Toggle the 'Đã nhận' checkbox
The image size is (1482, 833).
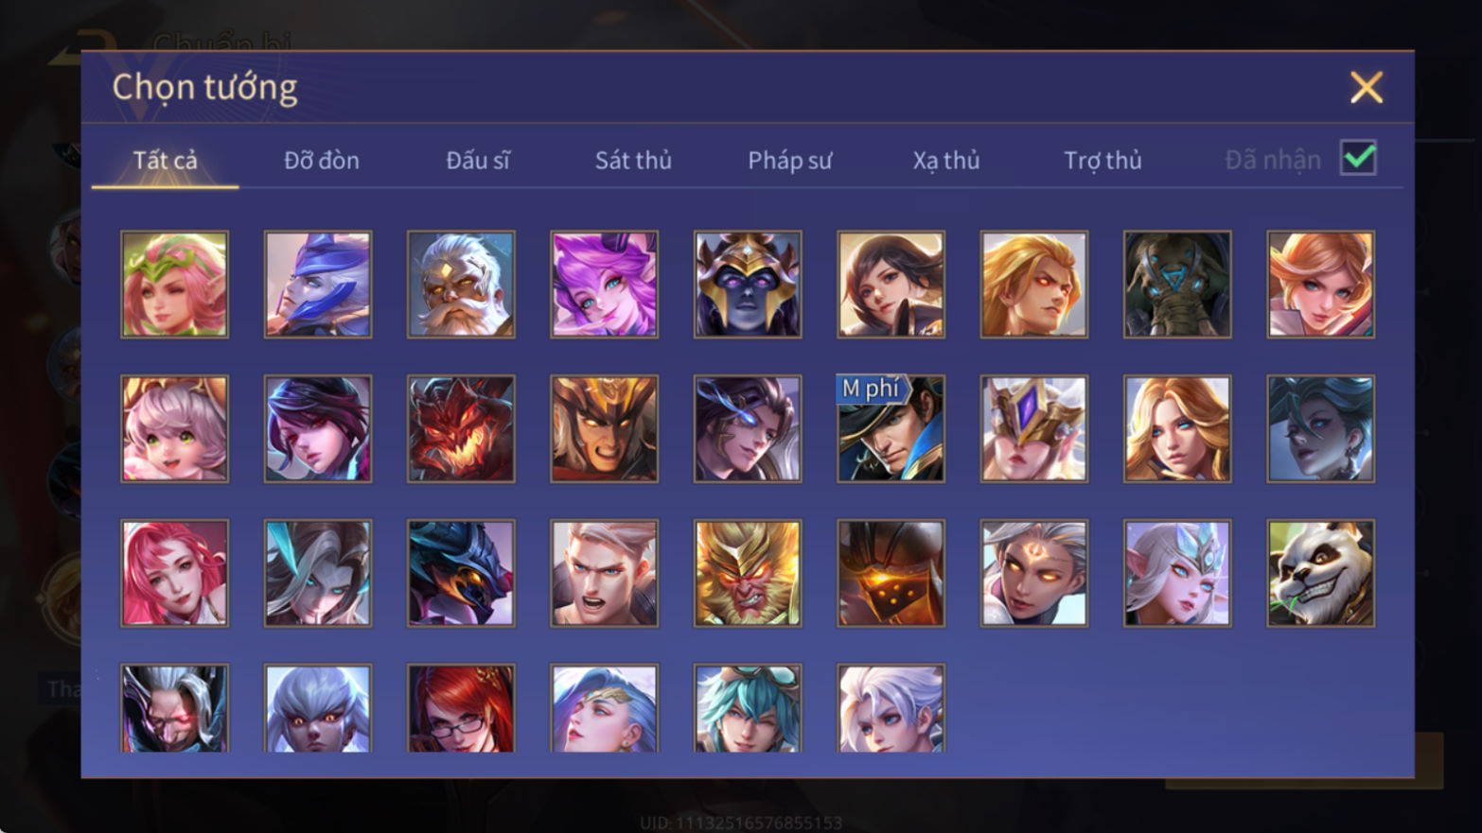click(x=1358, y=158)
